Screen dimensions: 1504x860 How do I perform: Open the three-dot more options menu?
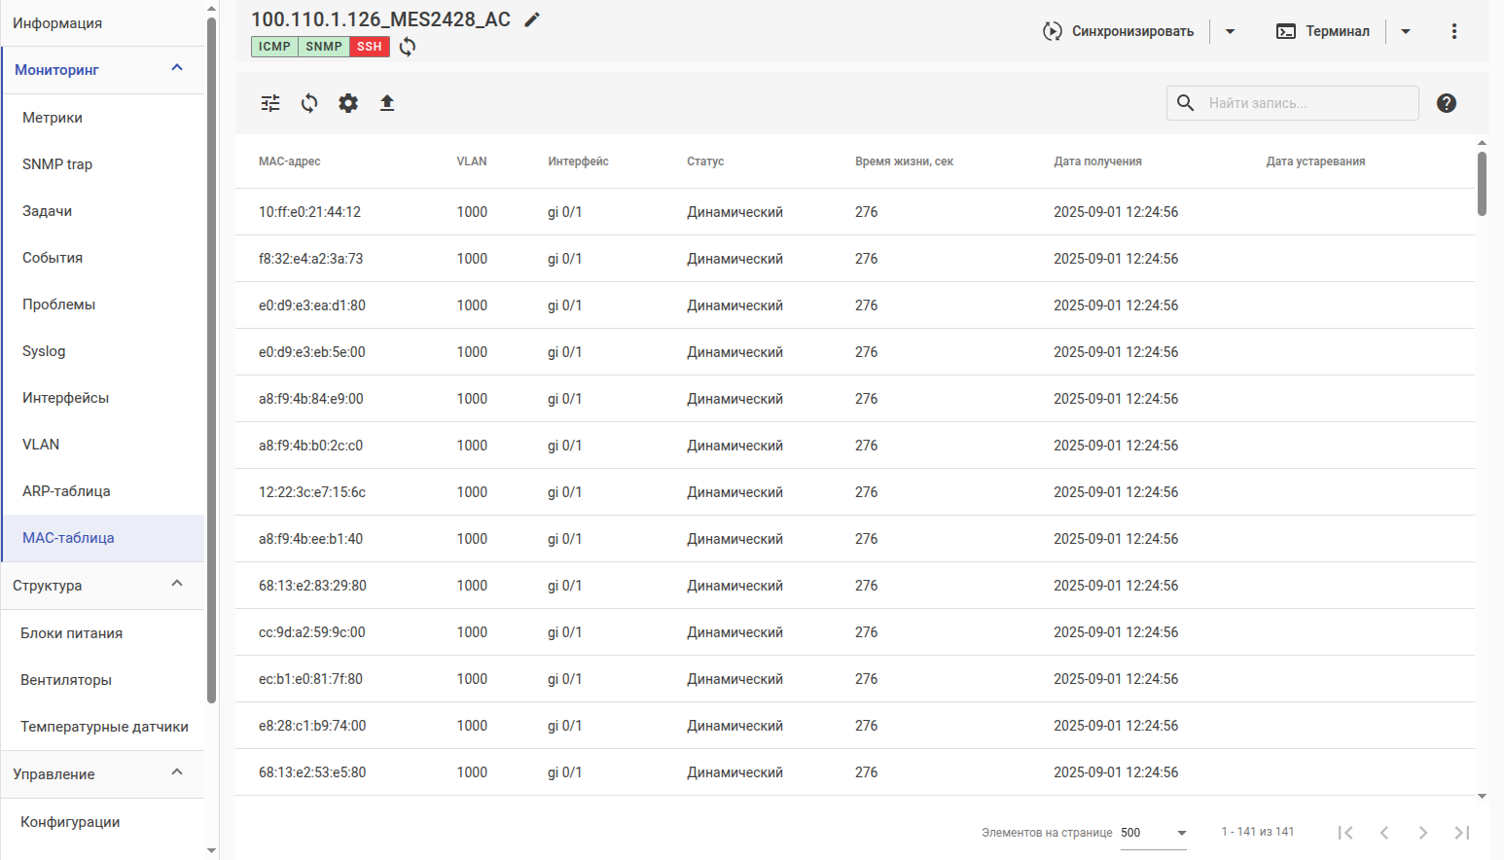pos(1454,31)
